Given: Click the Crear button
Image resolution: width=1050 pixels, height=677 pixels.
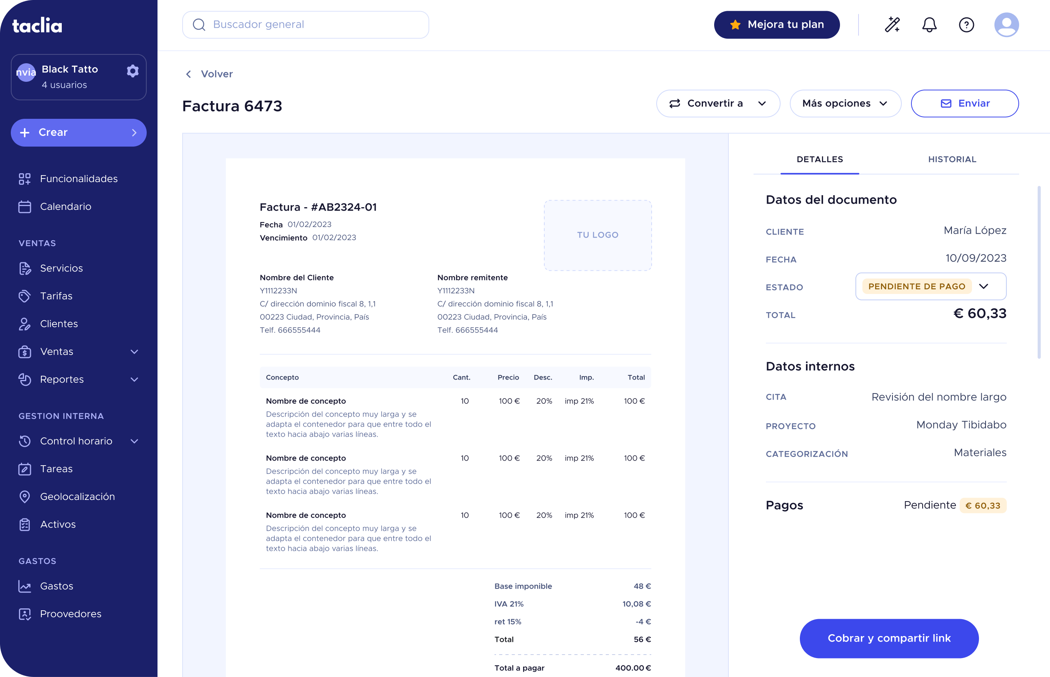Looking at the screenshot, I should (x=78, y=132).
